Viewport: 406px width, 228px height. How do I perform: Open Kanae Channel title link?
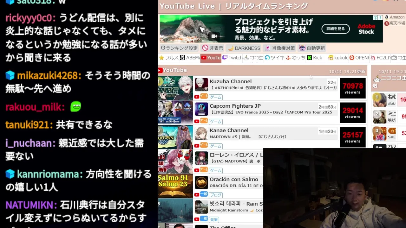pos(229,130)
